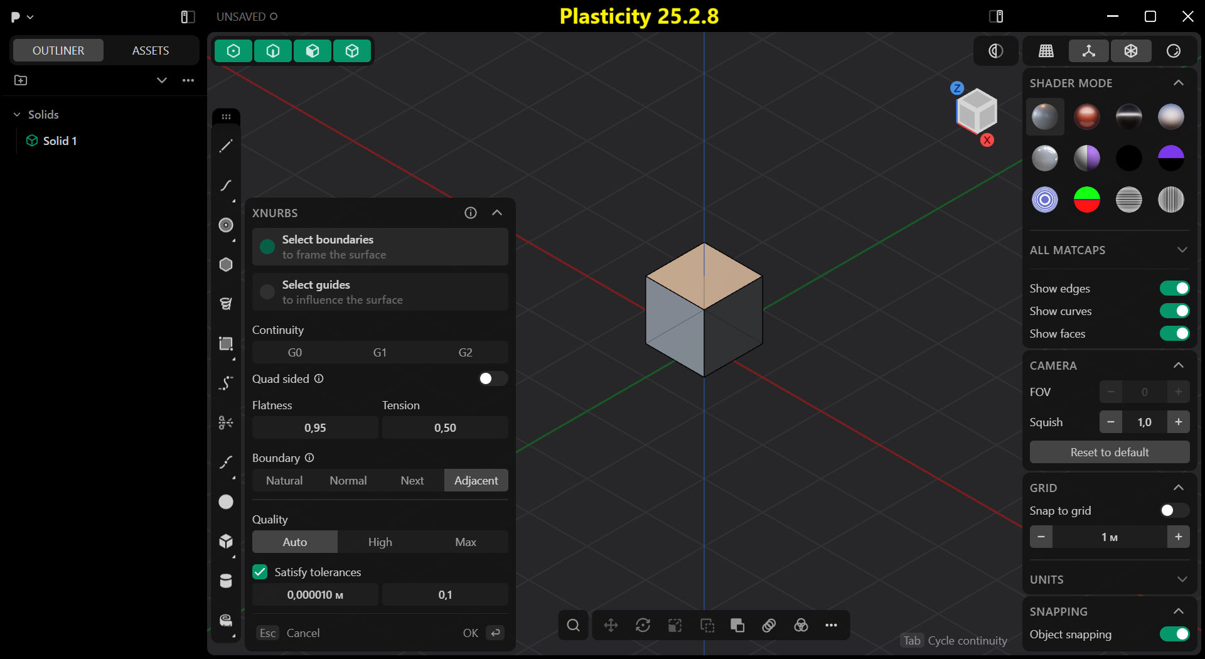The height and width of the screenshot is (659, 1205).
Task: Select the cylinder tool icon
Action: pyautogui.click(x=226, y=581)
